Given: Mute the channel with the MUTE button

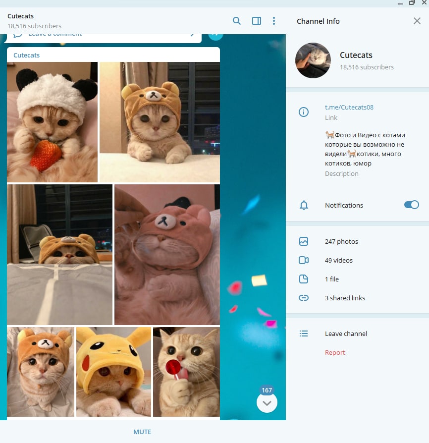Looking at the screenshot, I should pos(142,432).
